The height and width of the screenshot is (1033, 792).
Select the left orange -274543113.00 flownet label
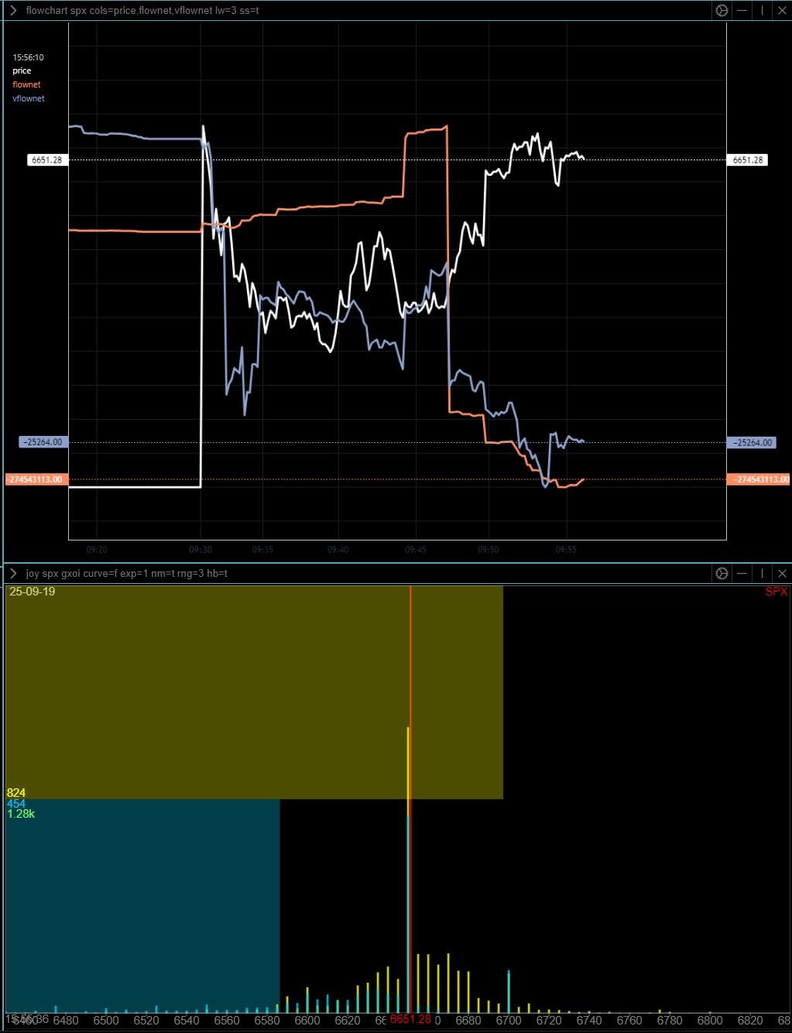point(36,479)
